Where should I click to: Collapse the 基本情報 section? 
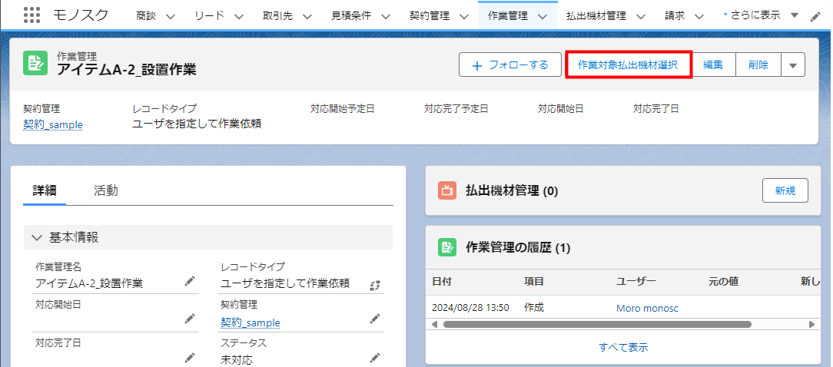click(37, 238)
